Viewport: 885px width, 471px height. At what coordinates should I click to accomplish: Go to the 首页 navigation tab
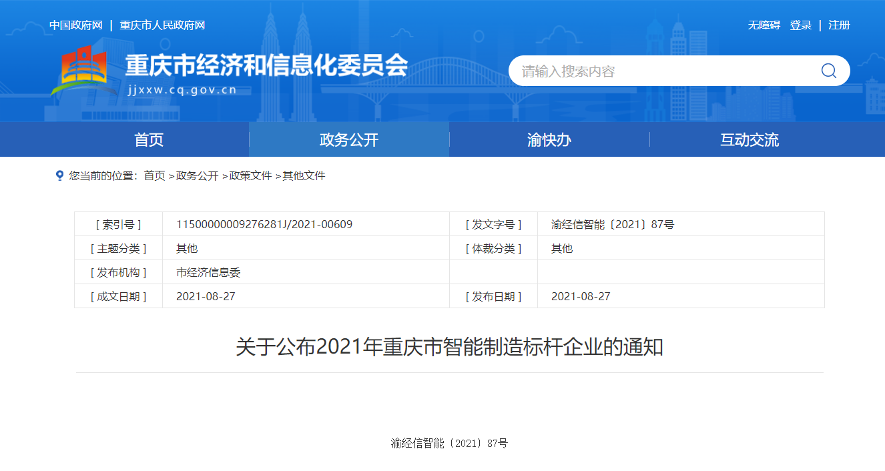(x=149, y=139)
